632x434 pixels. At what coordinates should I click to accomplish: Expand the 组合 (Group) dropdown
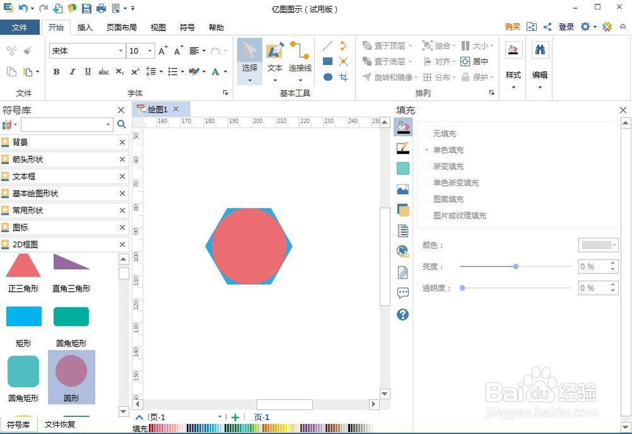point(453,45)
